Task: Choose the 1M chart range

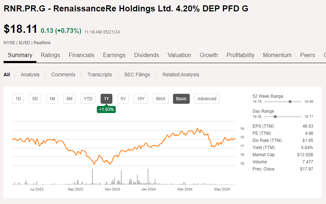Action: [52, 99]
